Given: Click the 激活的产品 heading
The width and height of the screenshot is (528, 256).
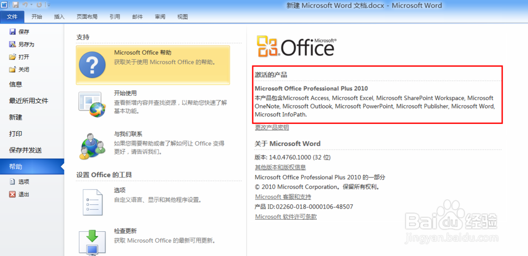Looking at the screenshot, I should (271, 75).
